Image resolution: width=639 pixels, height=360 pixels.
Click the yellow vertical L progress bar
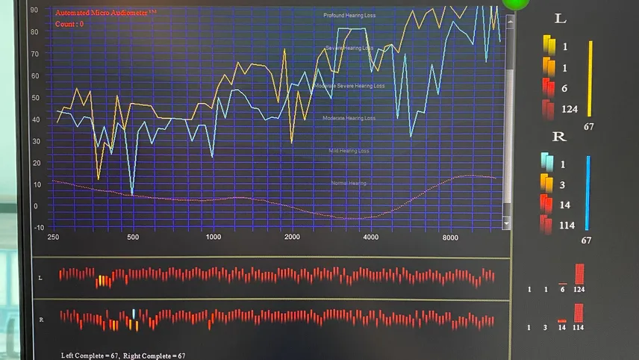coord(590,78)
